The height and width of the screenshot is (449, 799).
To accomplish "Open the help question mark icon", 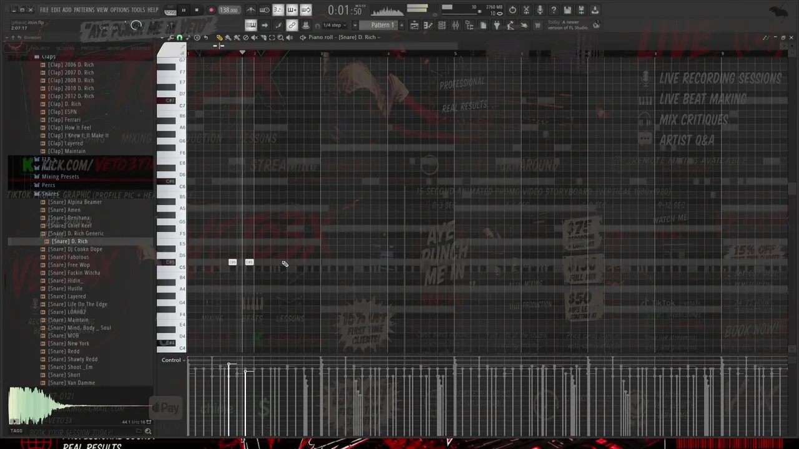I will [x=554, y=10].
